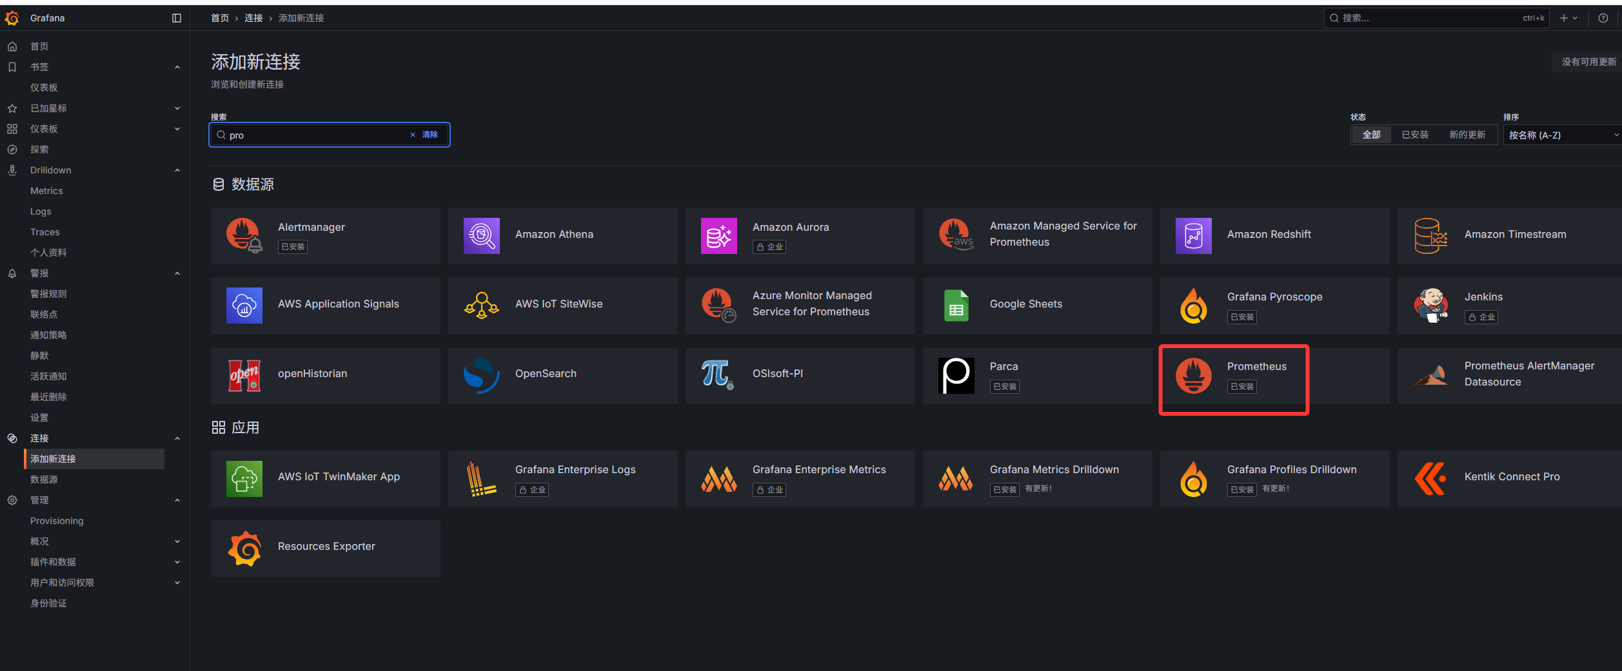Expand the 插件和数据 sidebar section

coord(177,562)
